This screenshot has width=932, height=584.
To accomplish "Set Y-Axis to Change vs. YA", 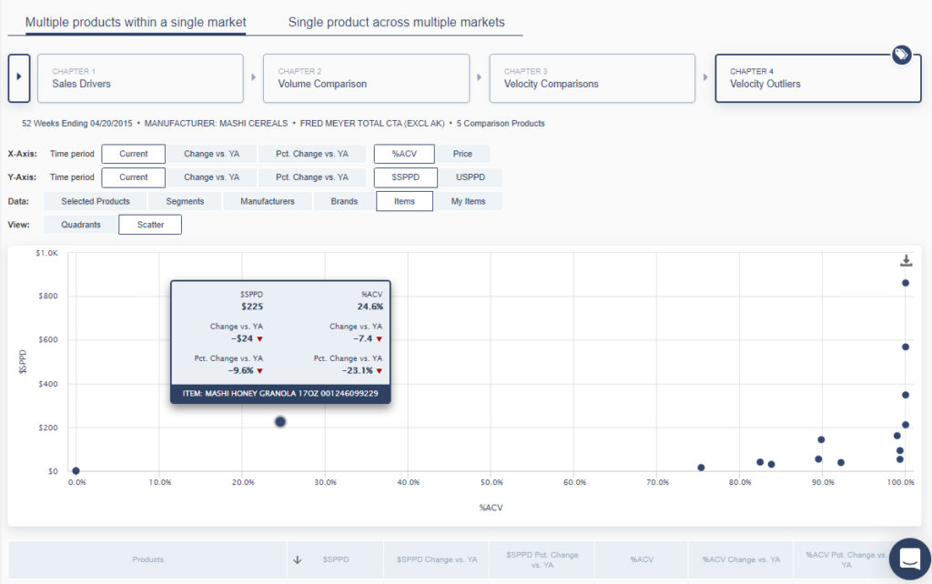I will click(211, 177).
